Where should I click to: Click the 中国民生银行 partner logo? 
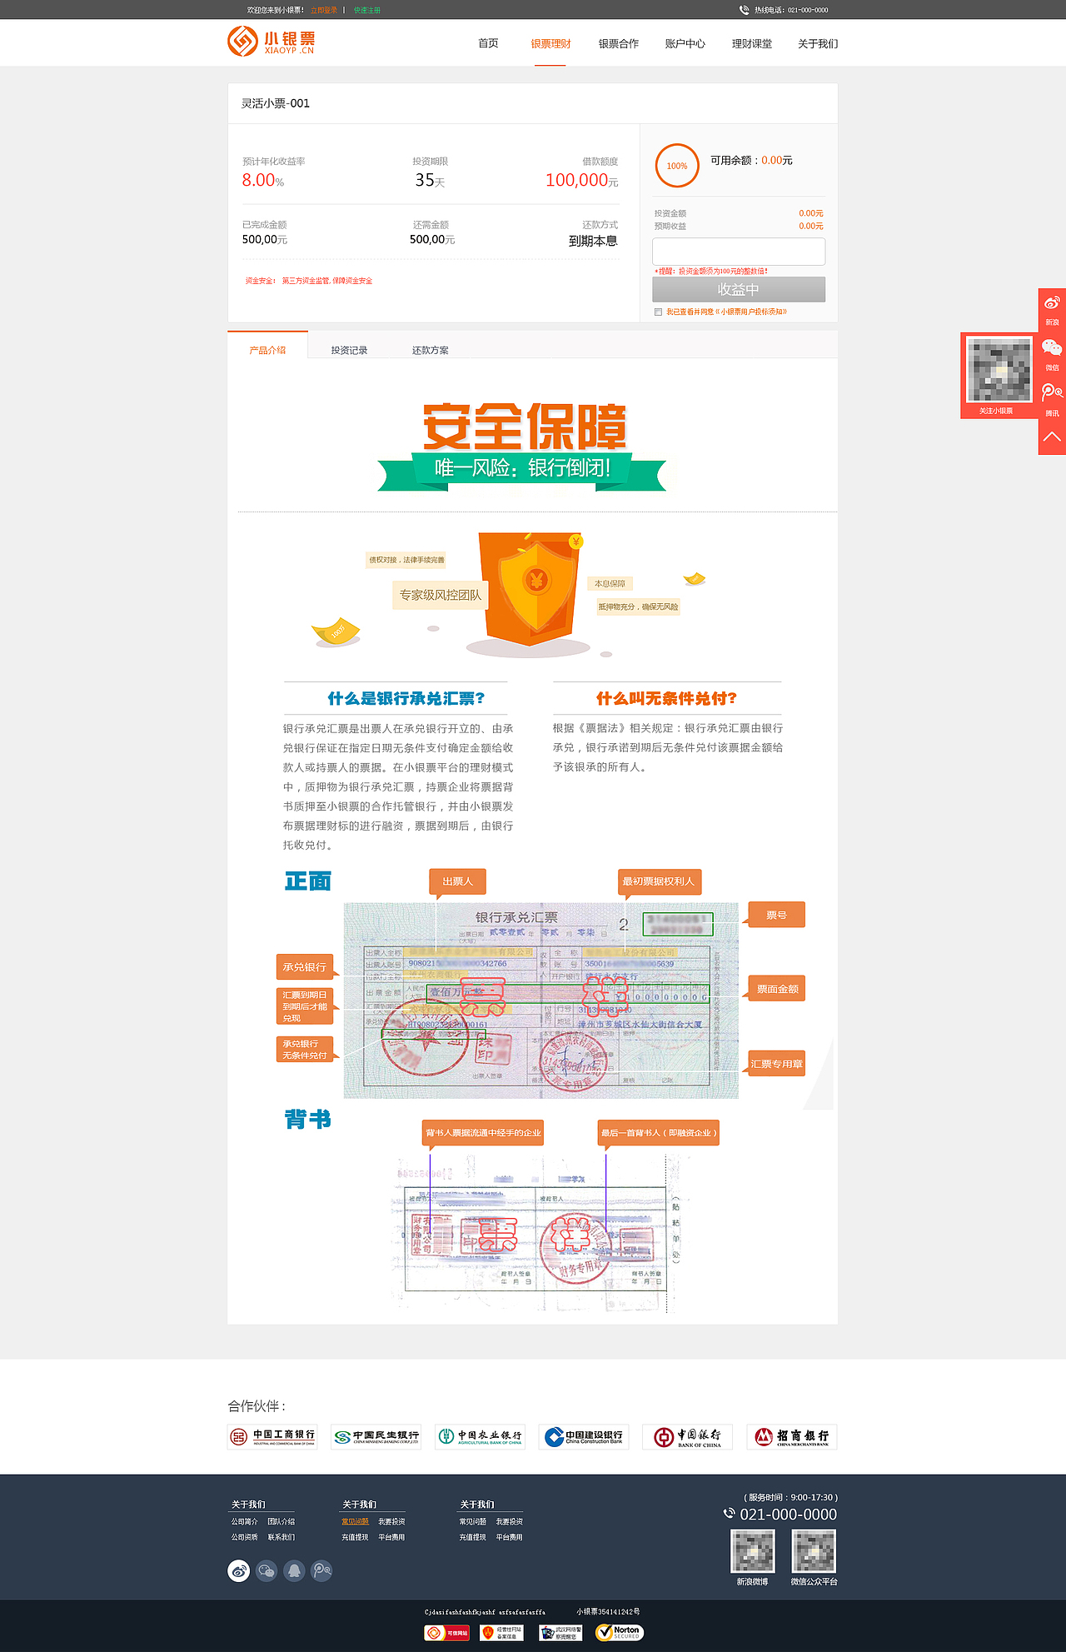[376, 1437]
